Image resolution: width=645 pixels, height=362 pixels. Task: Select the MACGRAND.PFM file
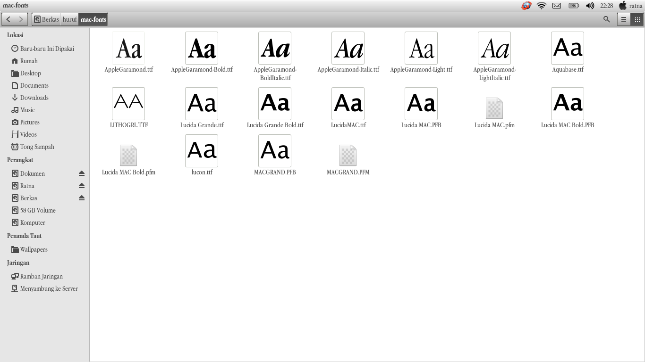click(x=348, y=160)
